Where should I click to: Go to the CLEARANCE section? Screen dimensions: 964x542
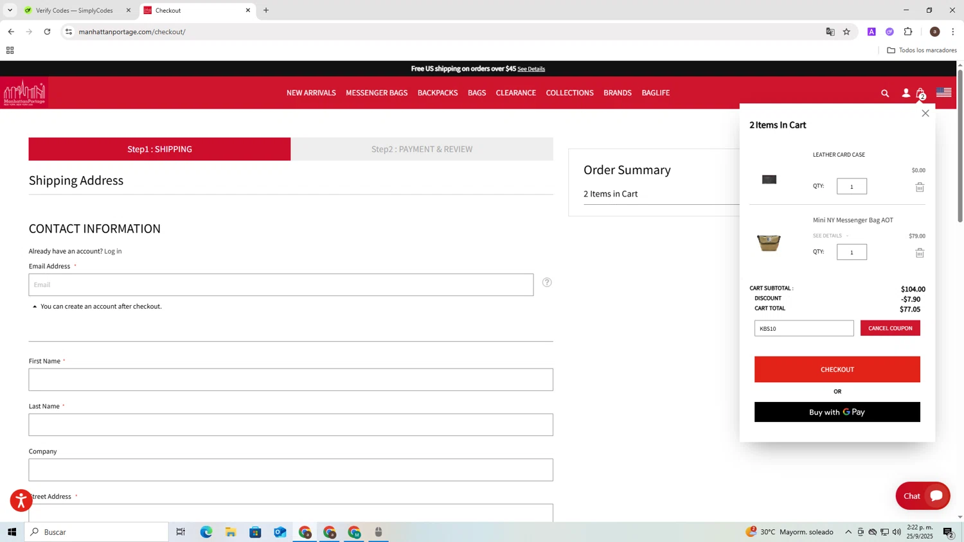pos(515,93)
